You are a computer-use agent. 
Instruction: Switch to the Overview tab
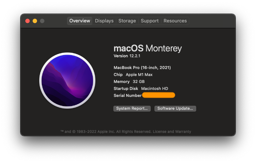80,21
